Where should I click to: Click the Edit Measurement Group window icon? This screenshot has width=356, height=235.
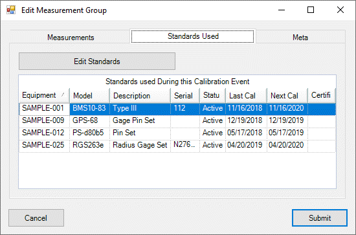pos(11,10)
